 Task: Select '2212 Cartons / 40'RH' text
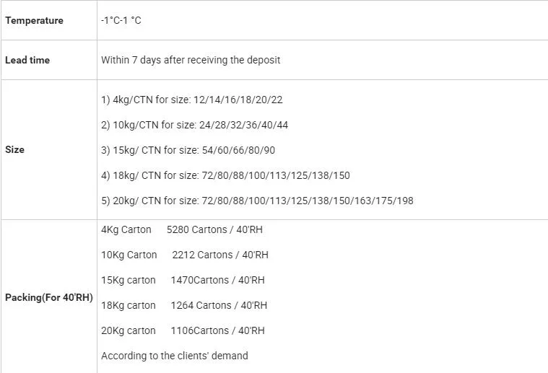point(220,255)
